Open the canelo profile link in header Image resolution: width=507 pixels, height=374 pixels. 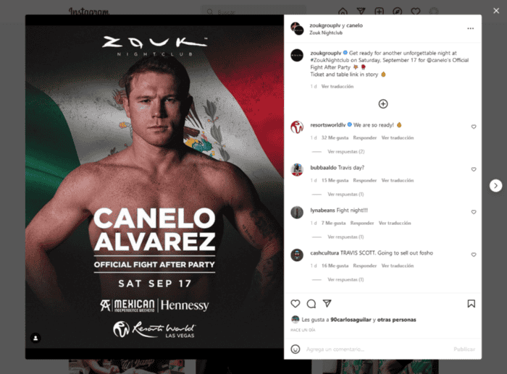[x=354, y=25]
